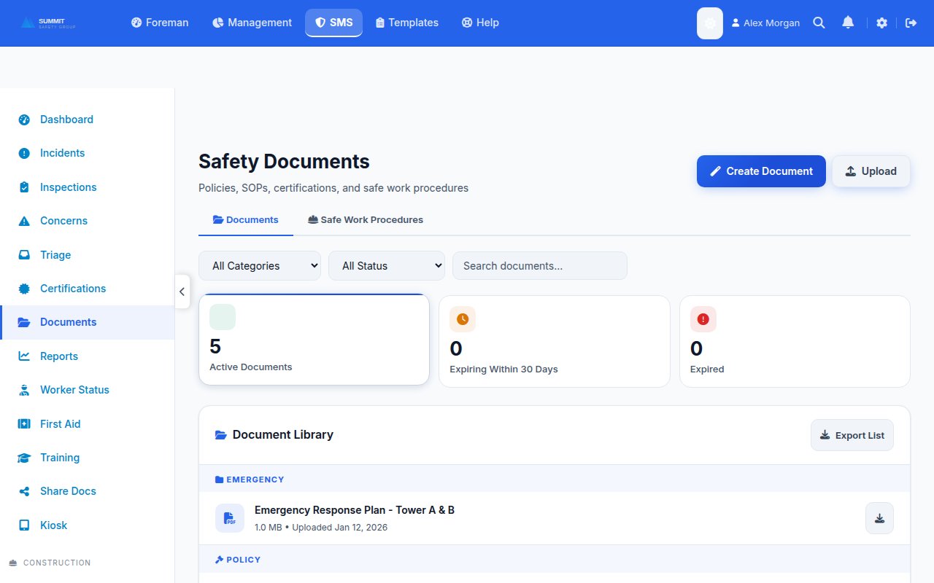Open the Help menu

click(480, 23)
